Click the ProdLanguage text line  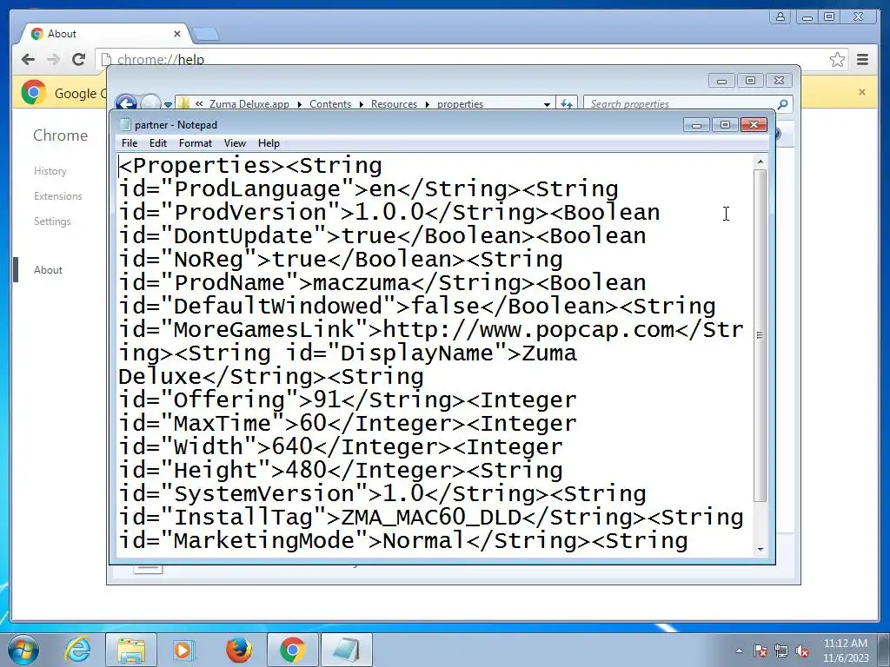[369, 188]
